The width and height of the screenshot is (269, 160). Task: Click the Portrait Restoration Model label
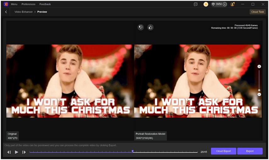pyautogui.click(x=150, y=136)
